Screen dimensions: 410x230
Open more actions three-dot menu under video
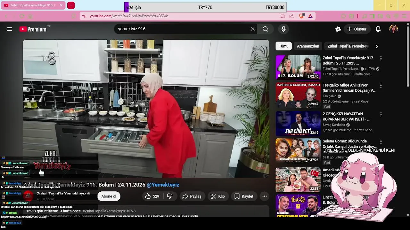265,196
